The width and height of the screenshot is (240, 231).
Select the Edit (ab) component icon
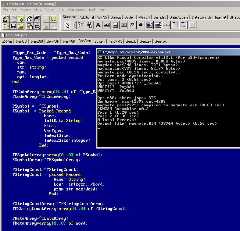(x=107, y=25)
